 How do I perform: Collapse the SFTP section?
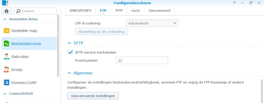click(x=69, y=43)
